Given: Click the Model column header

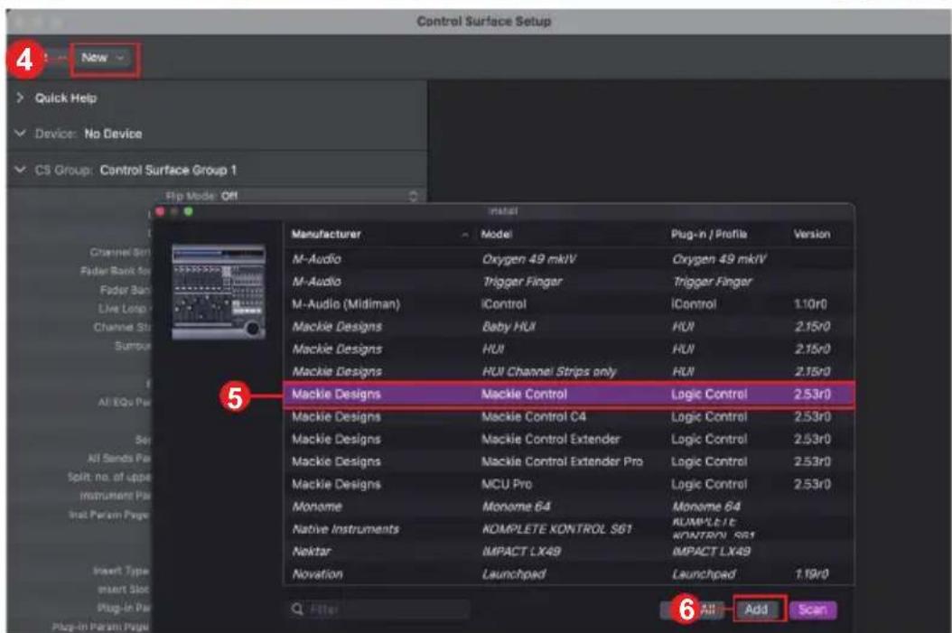Looking at the screenshot, I should click(497, 234).
